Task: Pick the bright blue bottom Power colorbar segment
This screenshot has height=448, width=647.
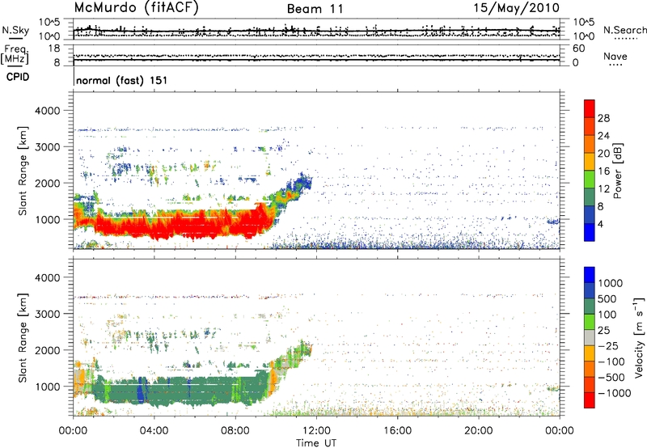Action: 590,232
